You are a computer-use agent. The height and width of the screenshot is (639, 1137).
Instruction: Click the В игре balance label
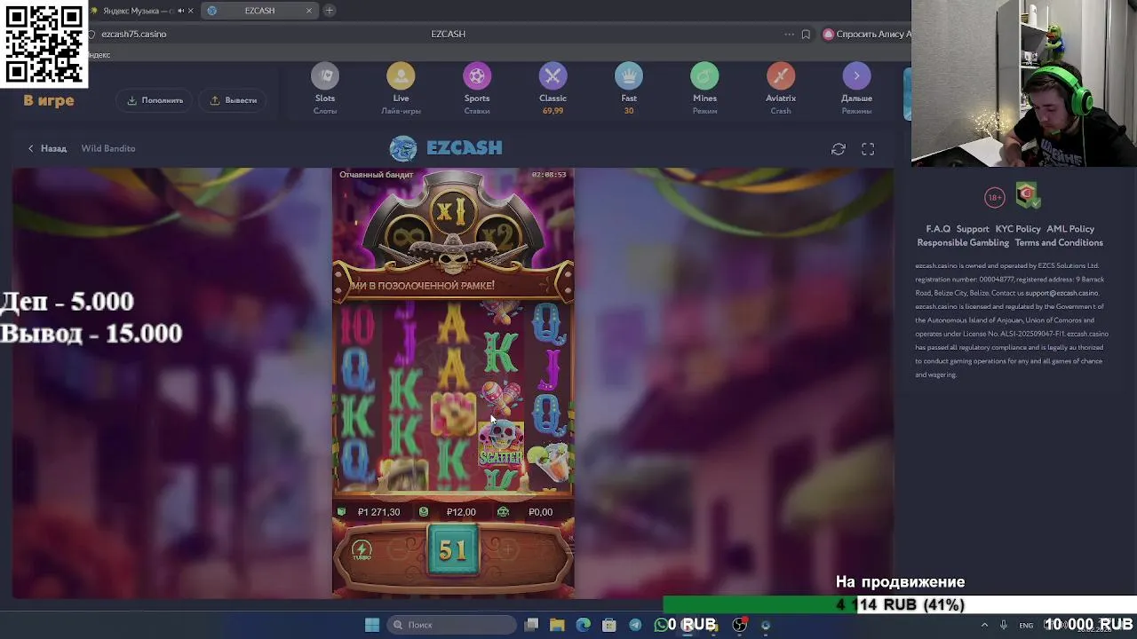[x=49, y=100]
